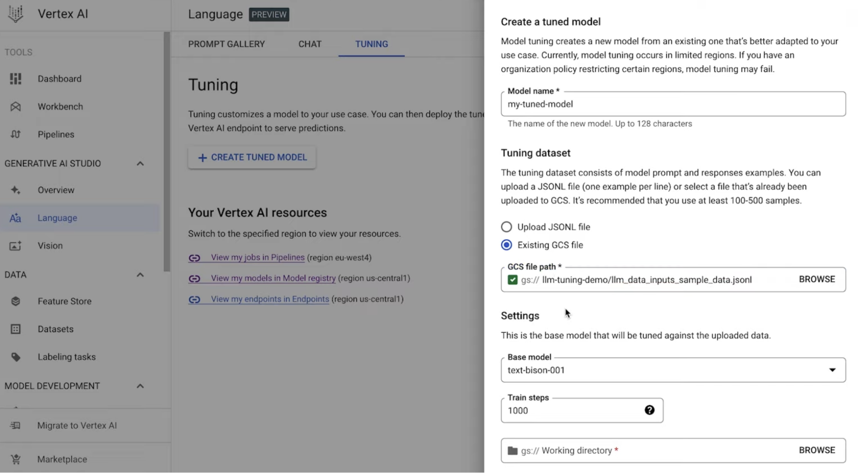
Task: Open View my jobs in Pipelines link
Action: (x=258, y=257)
